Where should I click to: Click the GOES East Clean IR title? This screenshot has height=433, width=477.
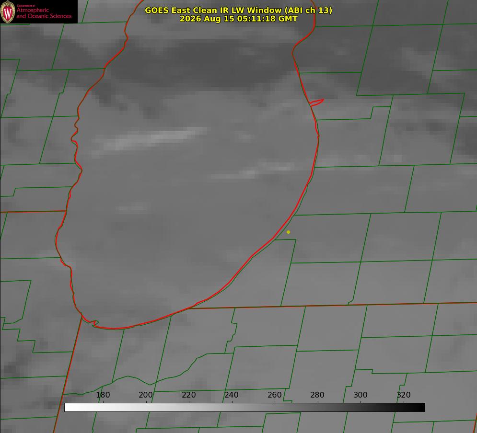[x=238, y=10]
